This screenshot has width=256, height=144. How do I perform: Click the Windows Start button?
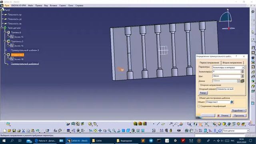click(4, 140)
